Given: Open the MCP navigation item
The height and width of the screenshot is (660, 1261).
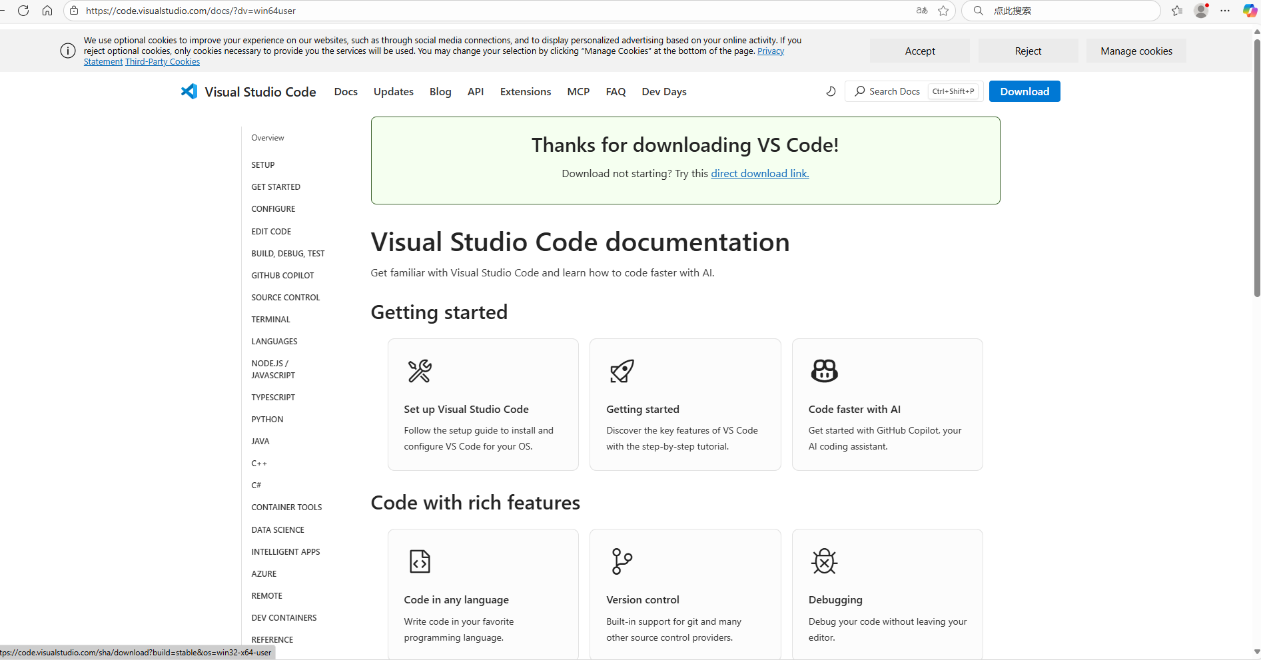Looking at the screenshot, I should pyautogui.click(x=578, y=92).
